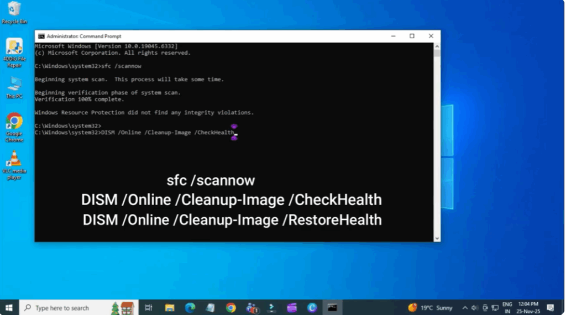Open the 4DDiG File Repair desktop shortcut
This screenshot has width=566, height=315.
click(x=14, y=53)
